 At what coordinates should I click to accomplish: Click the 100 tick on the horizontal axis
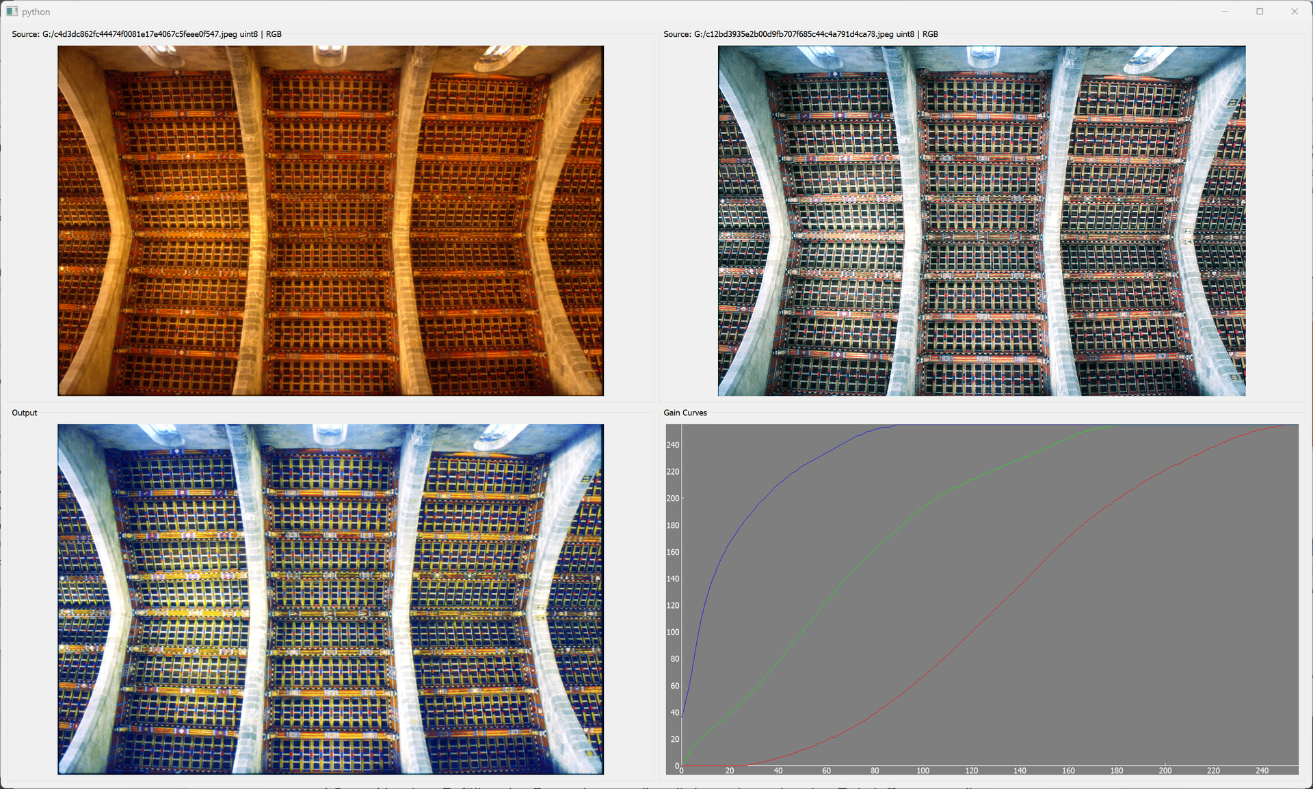click(x=923, y=771)
